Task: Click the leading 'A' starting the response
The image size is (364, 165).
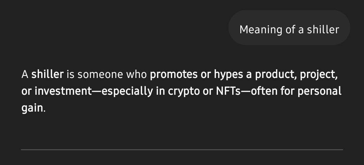Action: pyautogui.click(x=25, y=75)
